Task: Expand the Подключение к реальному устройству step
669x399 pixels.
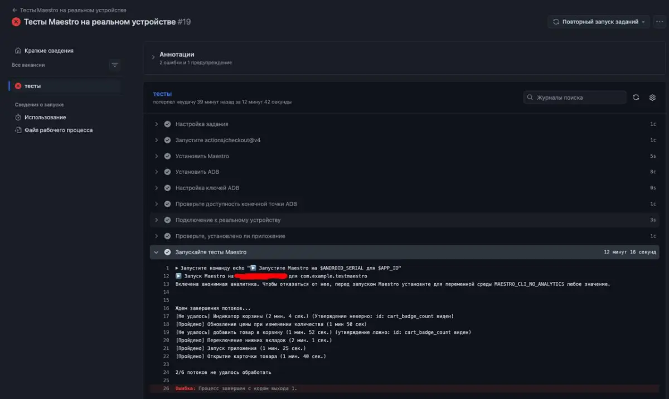Action: pos(157,220)
